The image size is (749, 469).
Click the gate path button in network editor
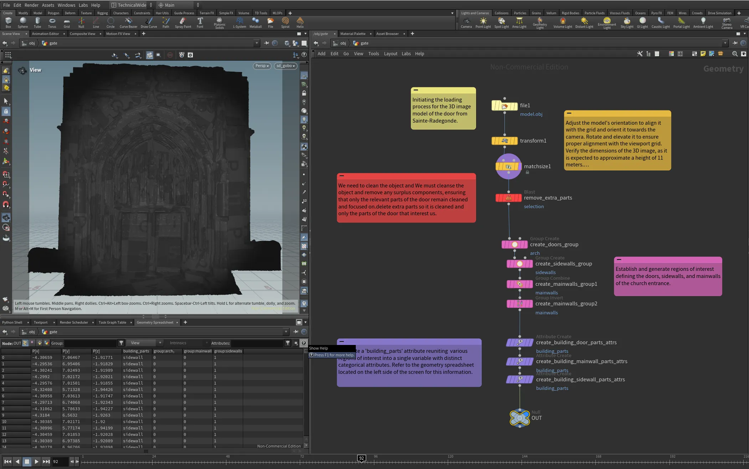(x=361, y=43)
